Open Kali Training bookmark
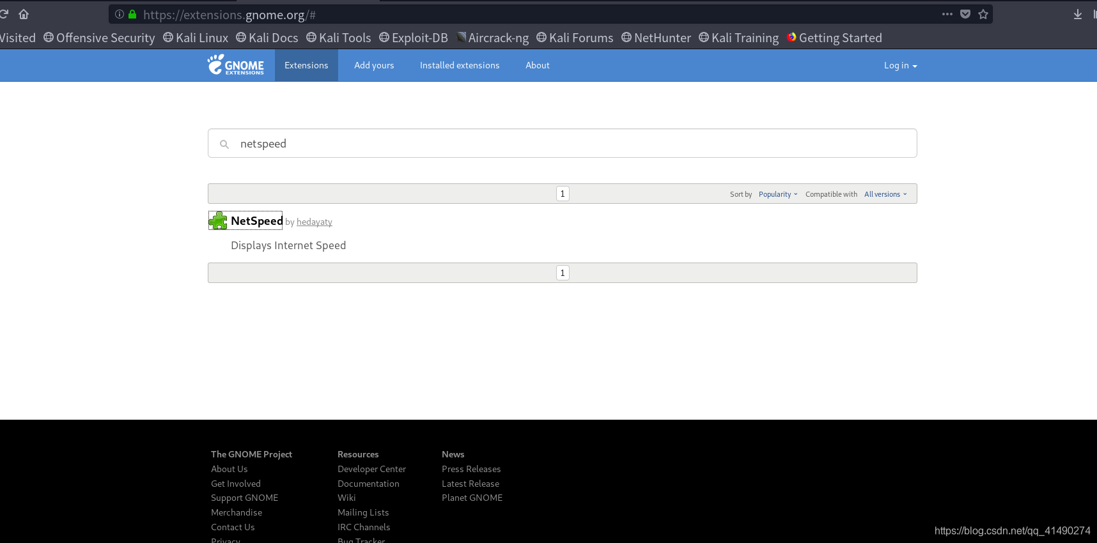Image resolution: width=1097 pixels, height=543 pixels. pyautogui.click(x=738, y=38)
